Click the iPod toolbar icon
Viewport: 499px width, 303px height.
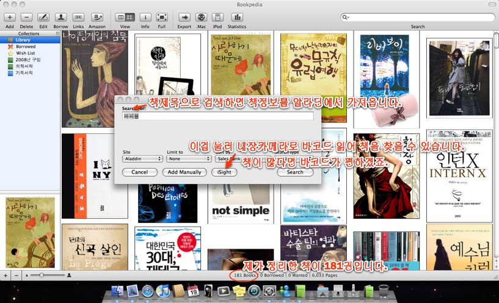(217, 17)
